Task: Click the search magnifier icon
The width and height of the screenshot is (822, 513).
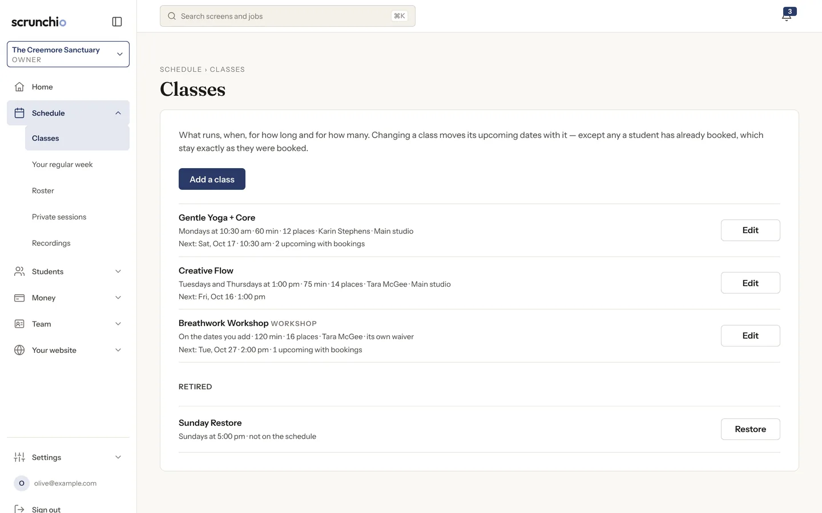Action: click(172, 16)
